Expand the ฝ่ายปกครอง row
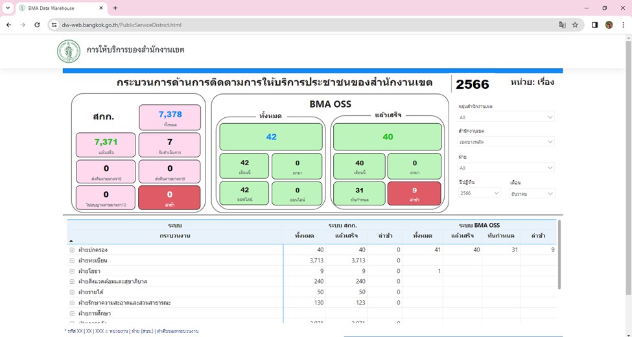 pyautogui.click(x=72, y=250)
